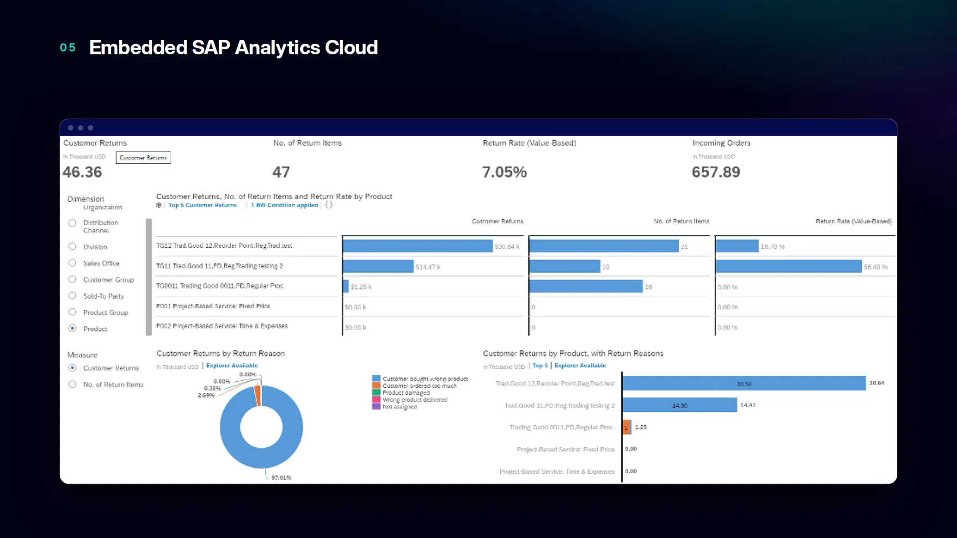Viewport: 957px width, 538px height.
Task: Open the Top 5 Customer Returns link
Action: (x=202, y=205)
